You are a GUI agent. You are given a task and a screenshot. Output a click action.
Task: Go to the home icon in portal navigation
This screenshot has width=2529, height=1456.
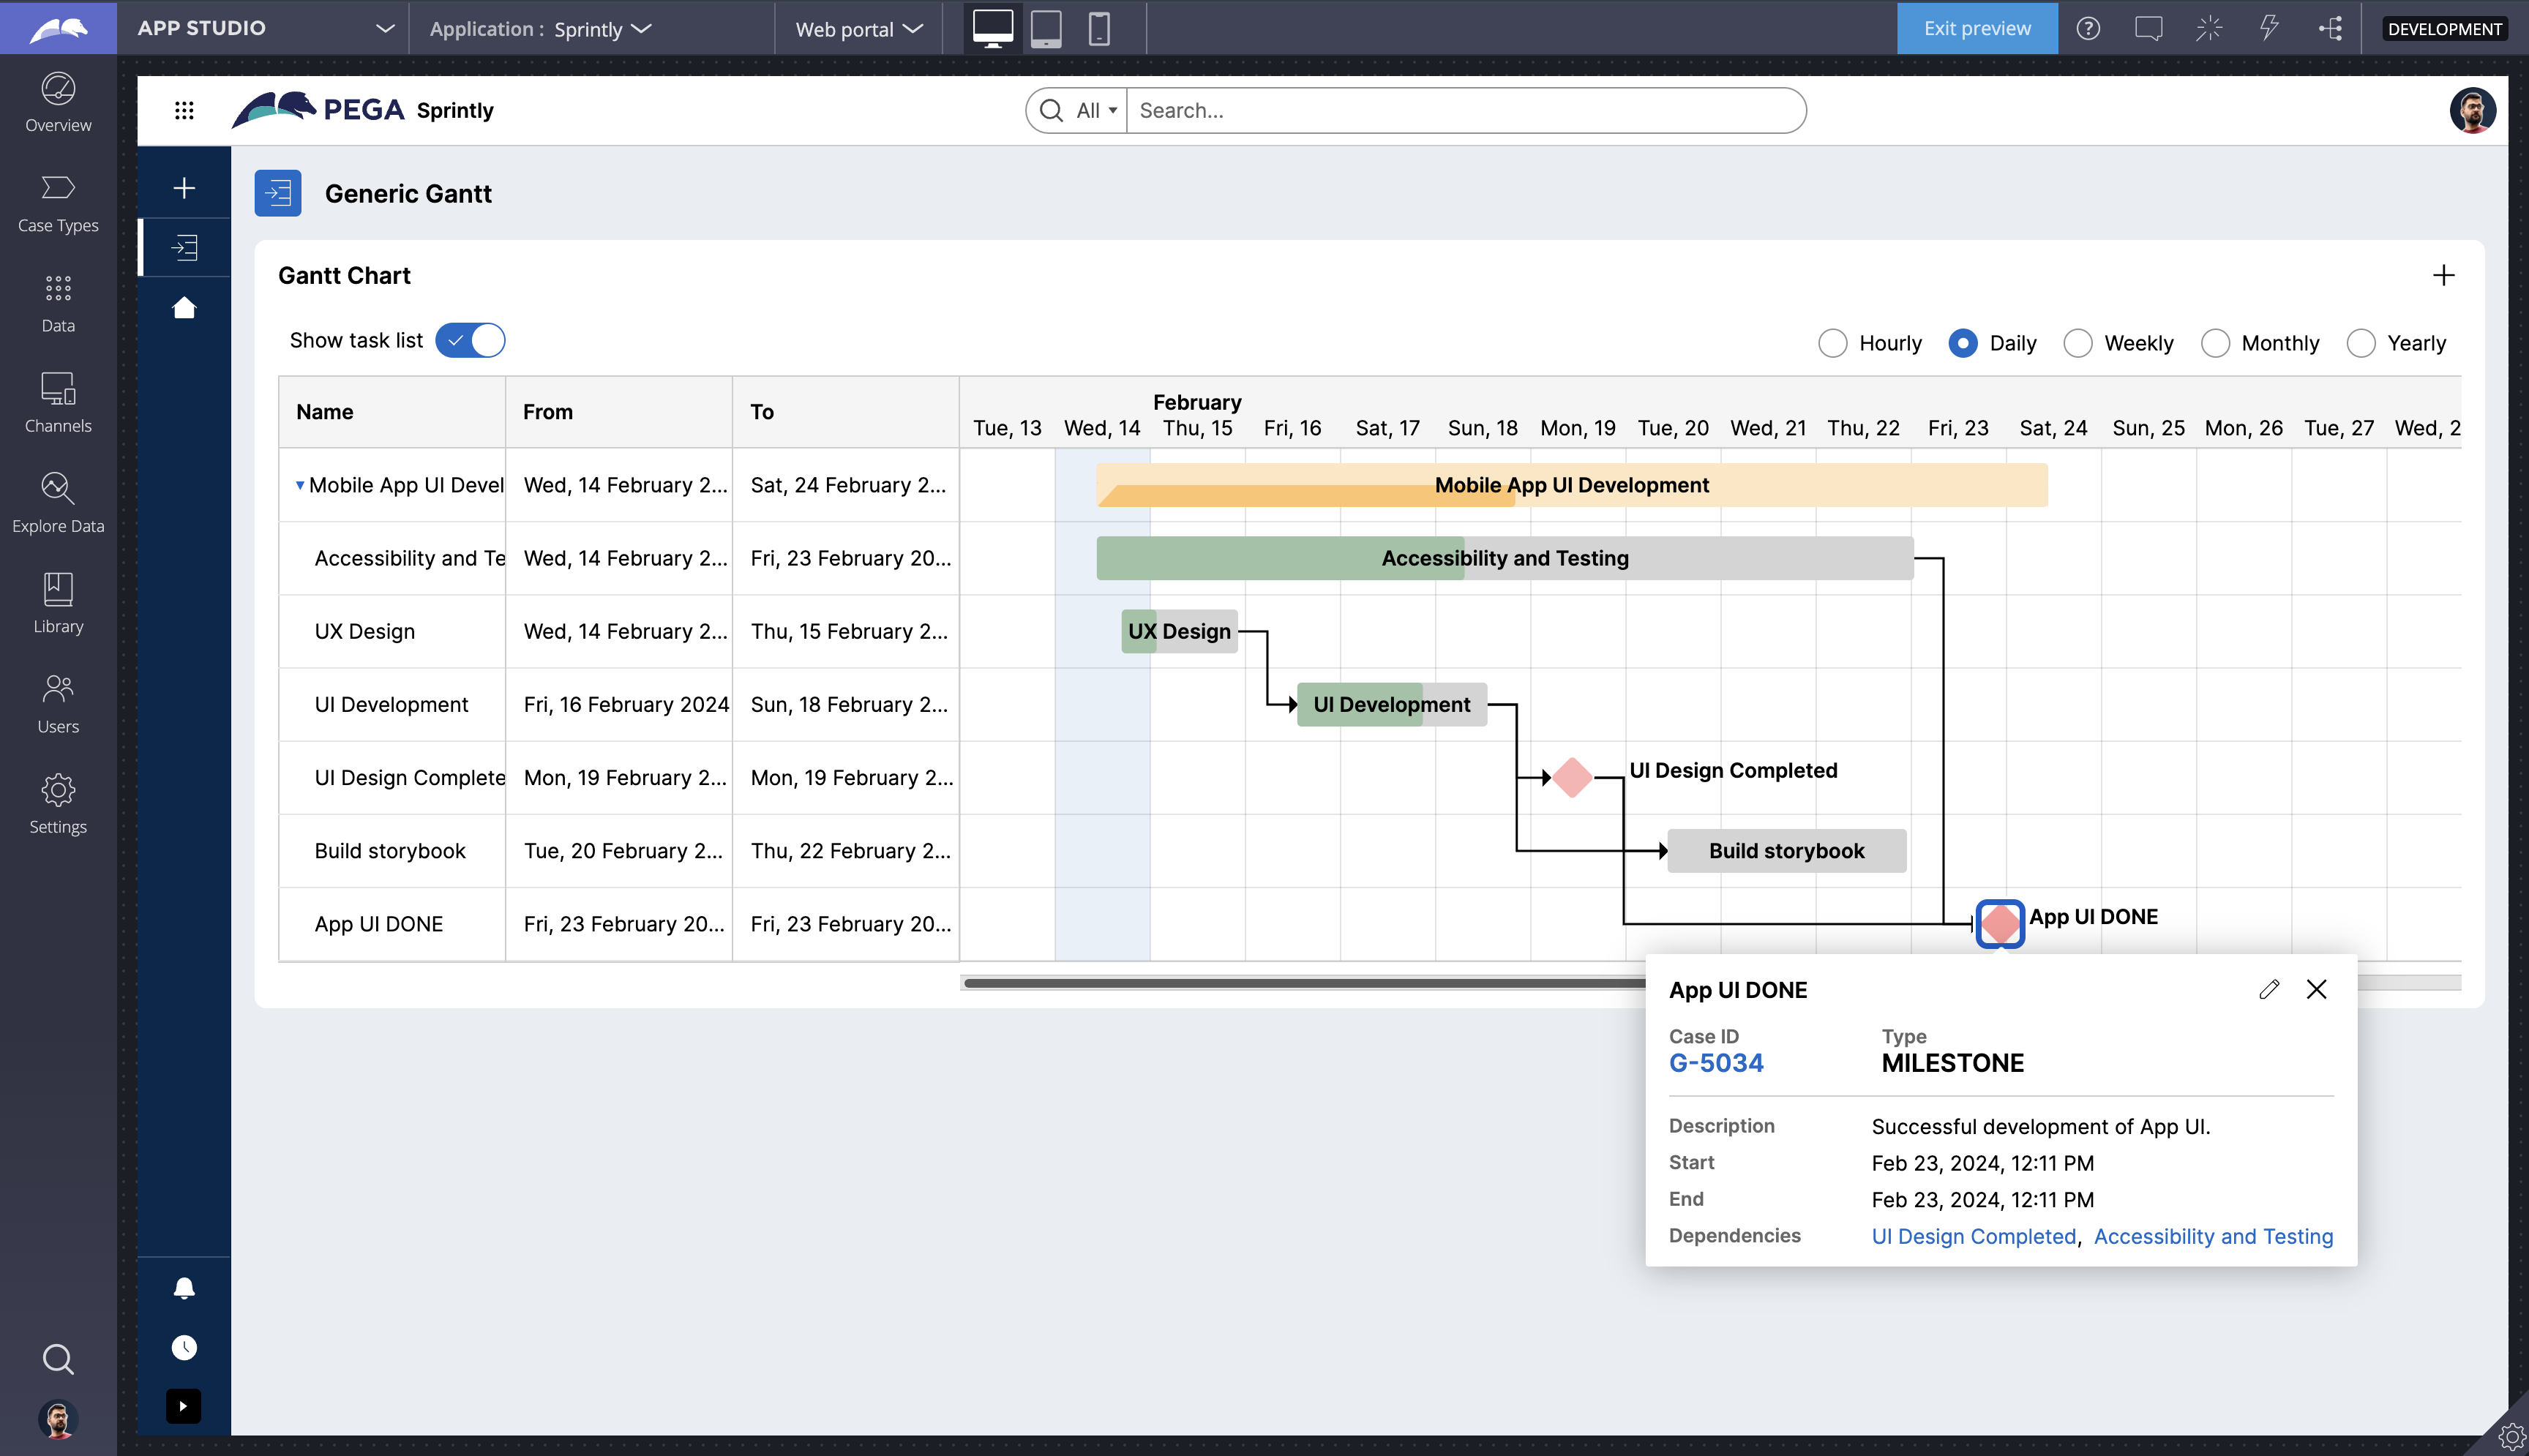coord(184,308)
